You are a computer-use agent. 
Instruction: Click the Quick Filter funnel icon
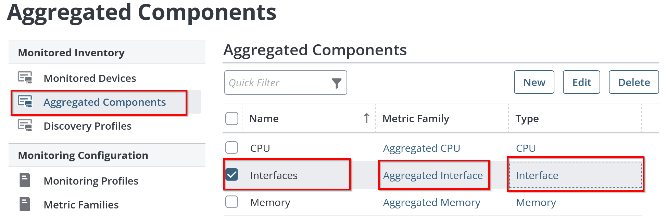point(337,83)
